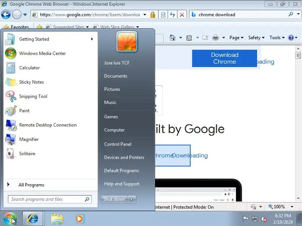Image resolution: width=302 pixels, height=226 pixels.
Task: Open recent pages dropdown arrow
Action: (25, 15)
